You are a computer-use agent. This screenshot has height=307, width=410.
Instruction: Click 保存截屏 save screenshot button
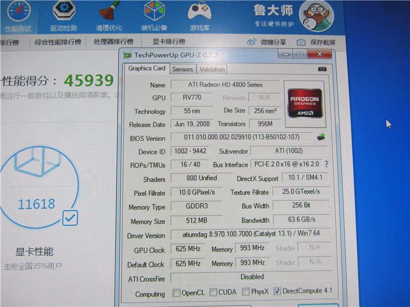316,42
